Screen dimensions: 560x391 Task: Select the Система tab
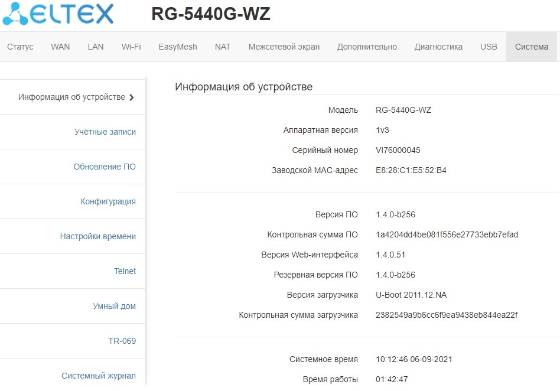(532, 47)
